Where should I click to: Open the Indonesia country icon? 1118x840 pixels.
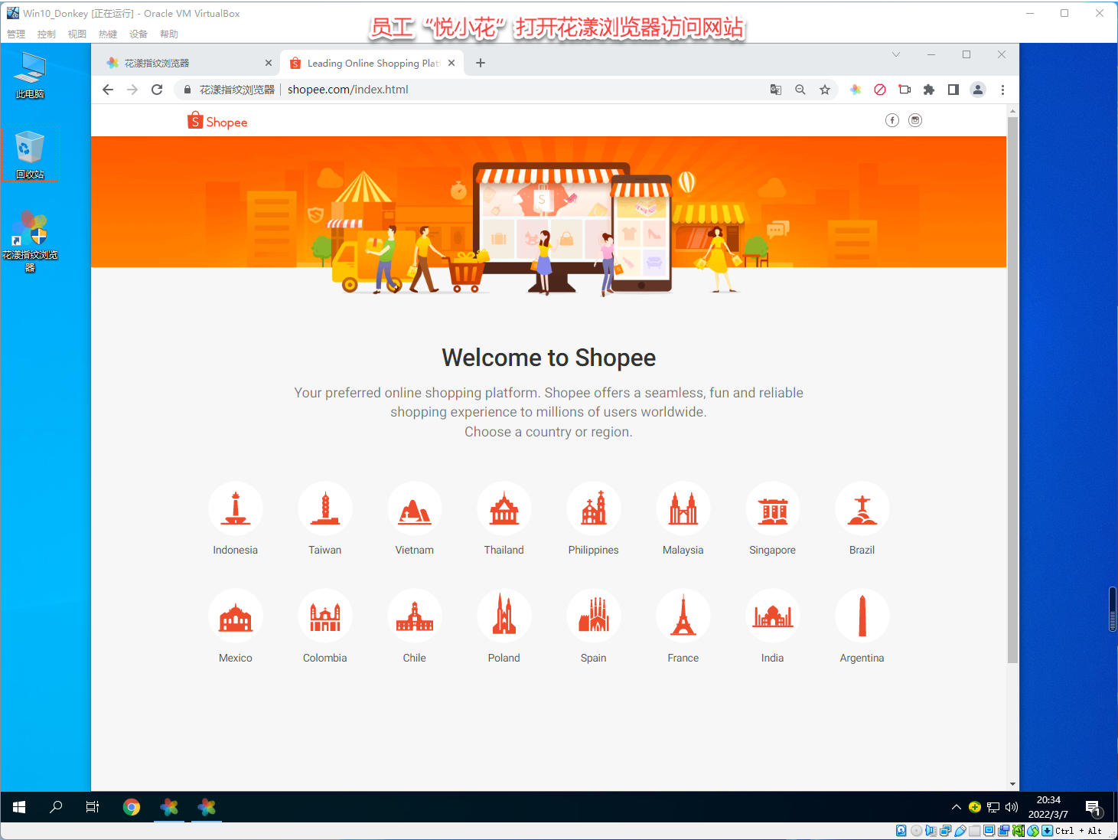coord(236,508)
